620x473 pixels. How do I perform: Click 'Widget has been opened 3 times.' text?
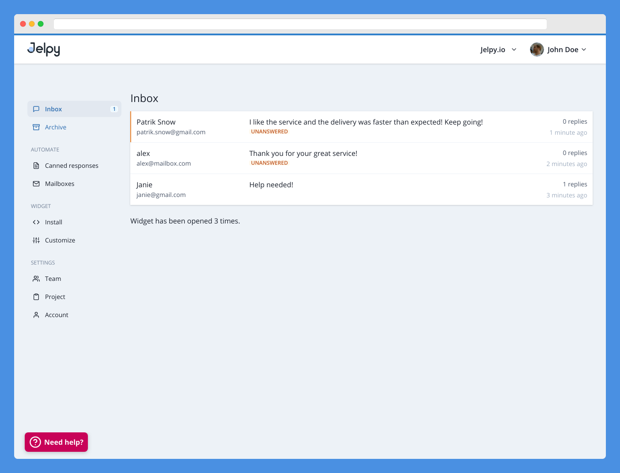[x=185, y=221]
